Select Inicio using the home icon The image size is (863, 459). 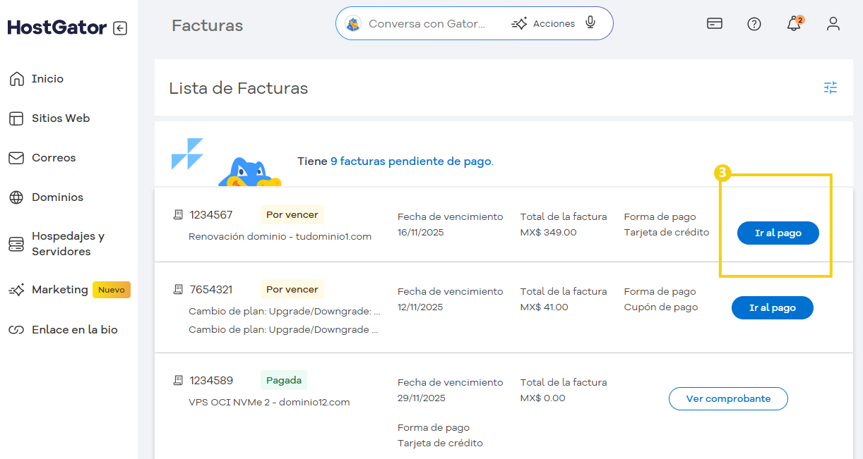[x=18, y=78]
